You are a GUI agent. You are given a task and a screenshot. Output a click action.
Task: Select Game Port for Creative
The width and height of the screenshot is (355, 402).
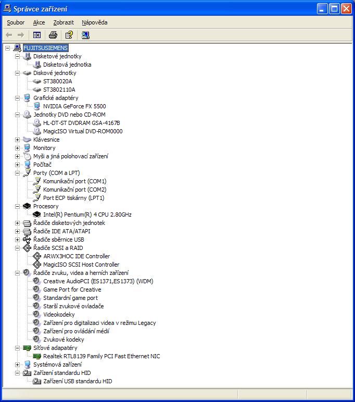tap(72, 290)
